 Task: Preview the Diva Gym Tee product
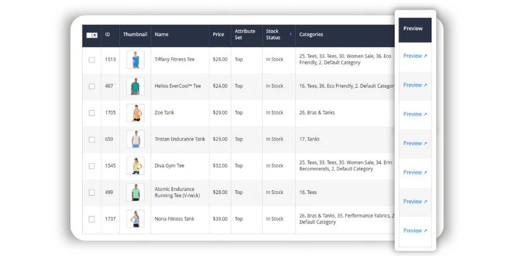click(x=415, y=172)
